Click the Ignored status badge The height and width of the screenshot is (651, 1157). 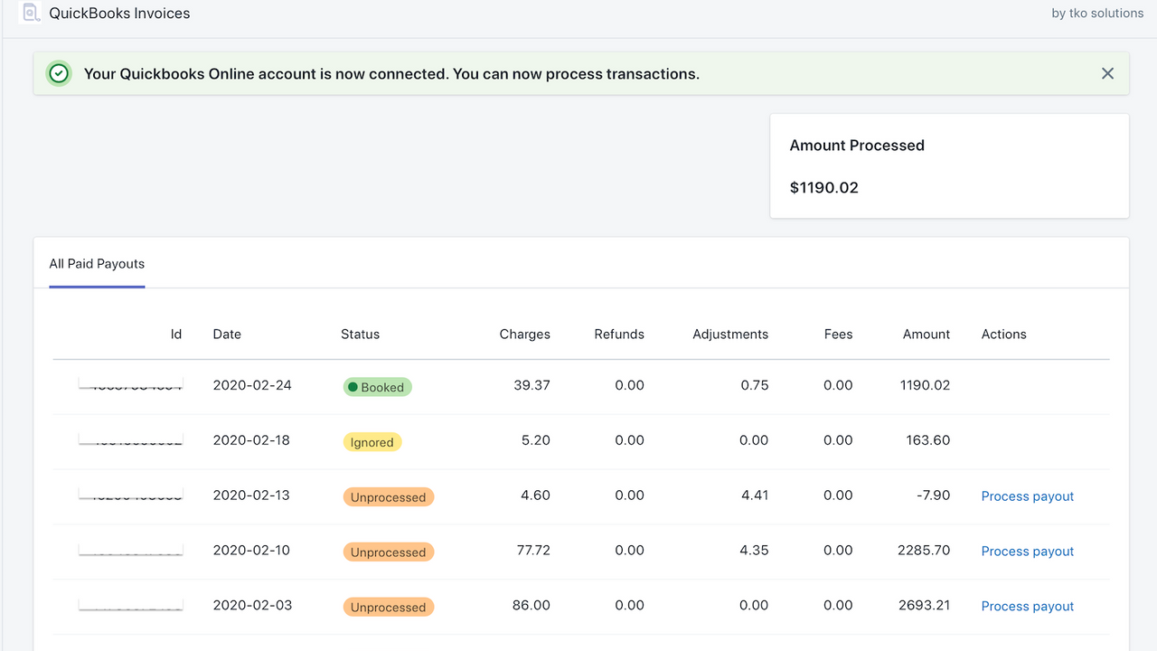click(x=372, y=441)
